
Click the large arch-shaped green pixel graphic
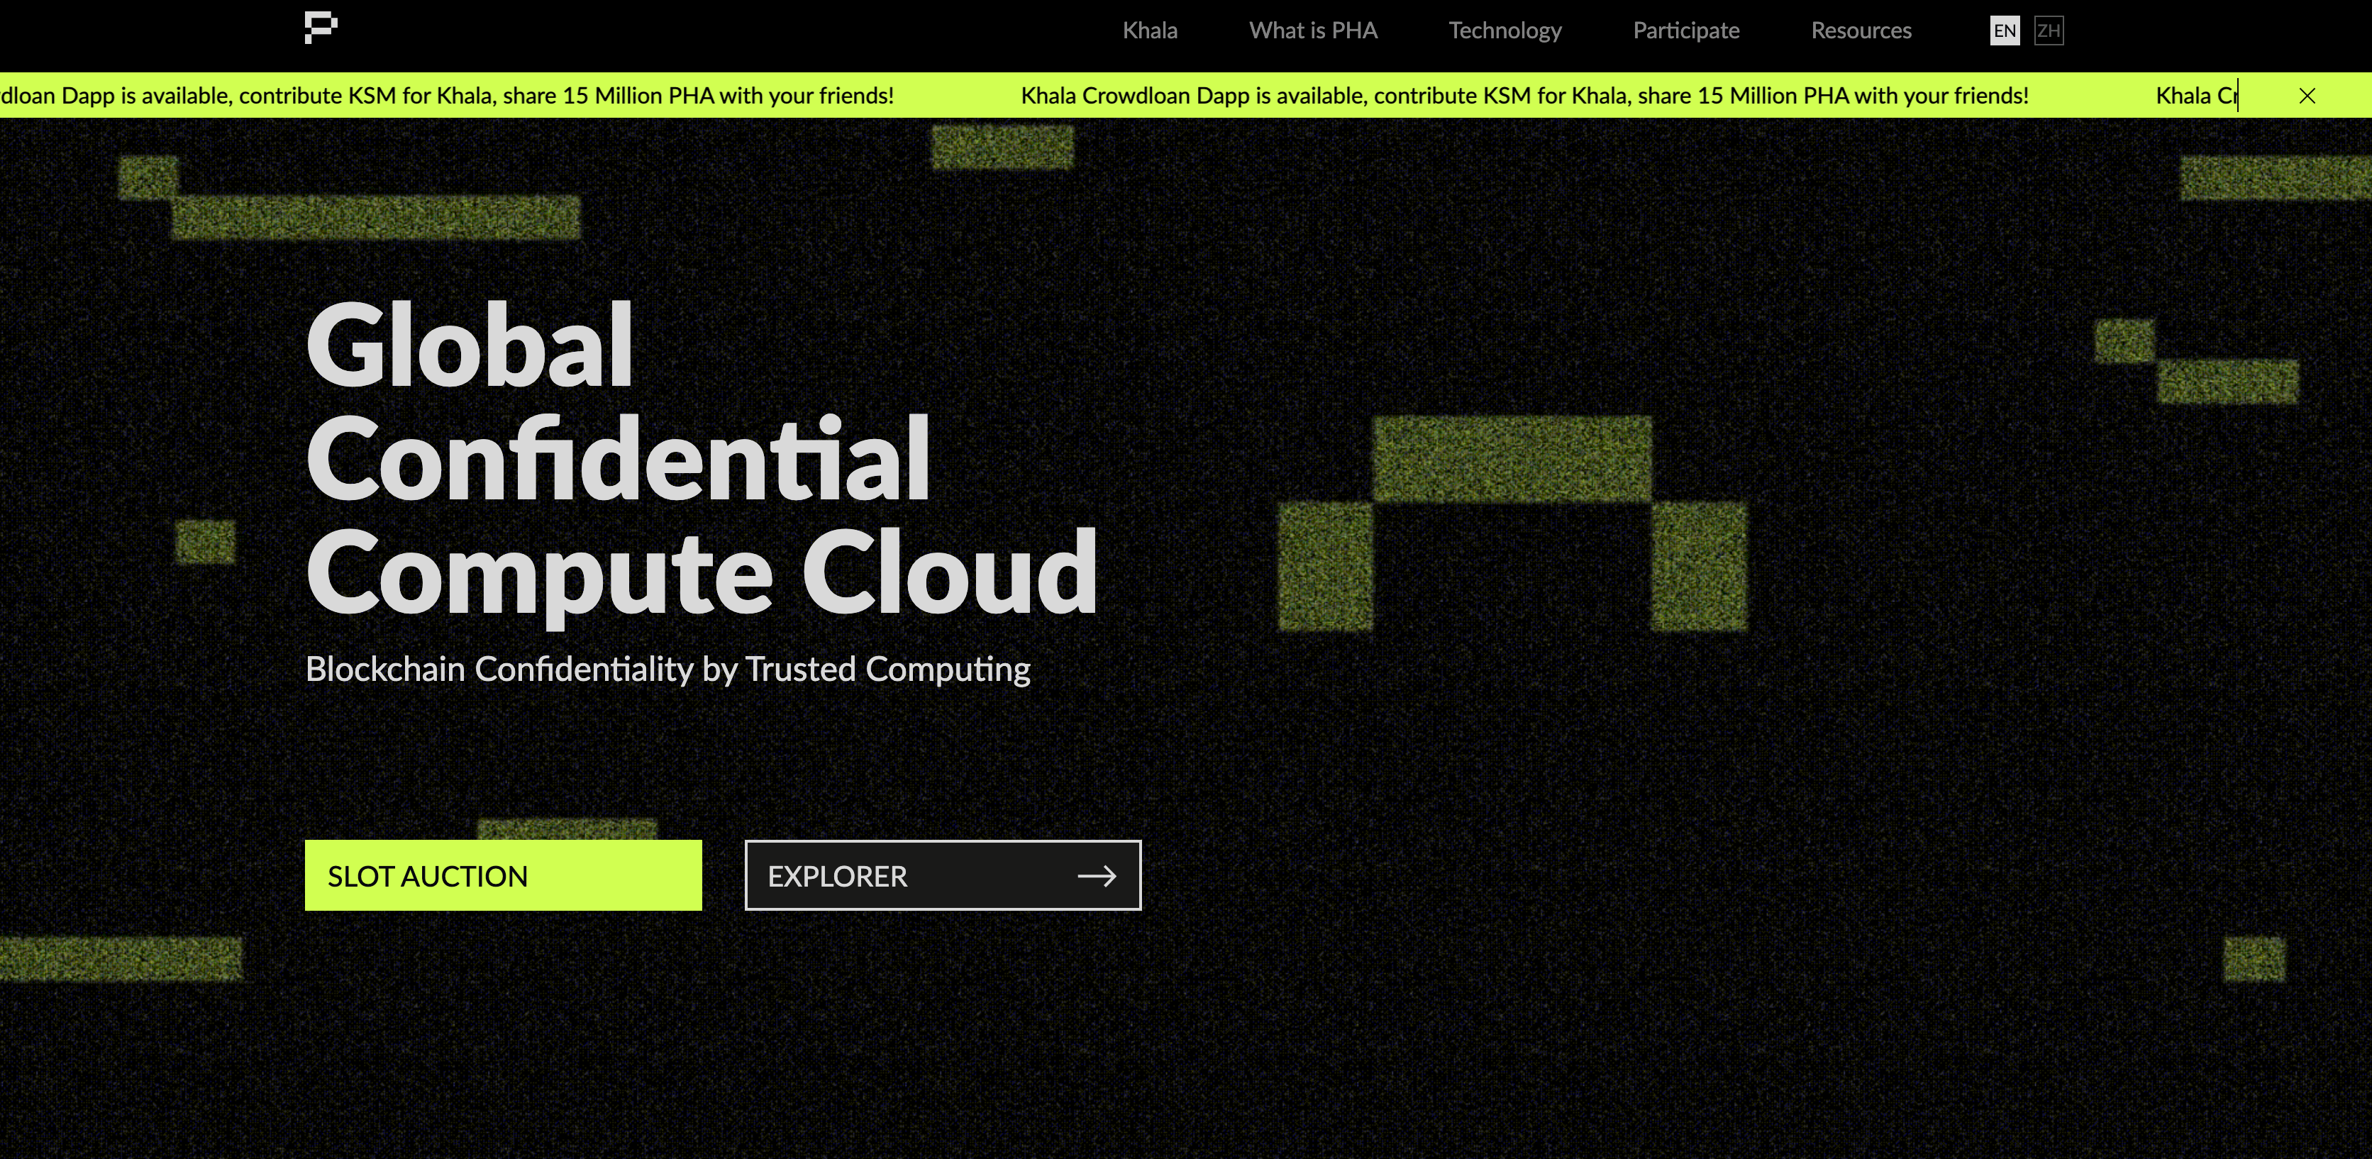coord(1512,458)
